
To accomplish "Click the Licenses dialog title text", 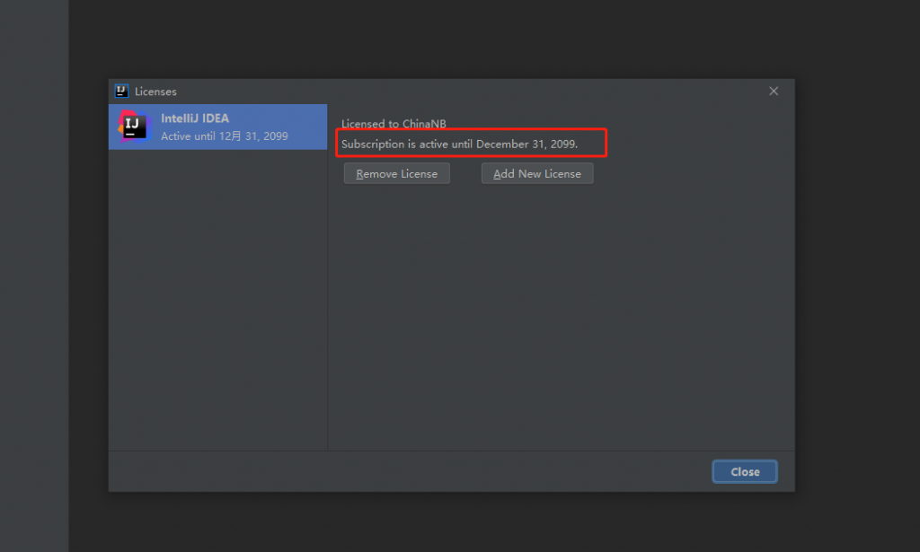I will point(155,92).
